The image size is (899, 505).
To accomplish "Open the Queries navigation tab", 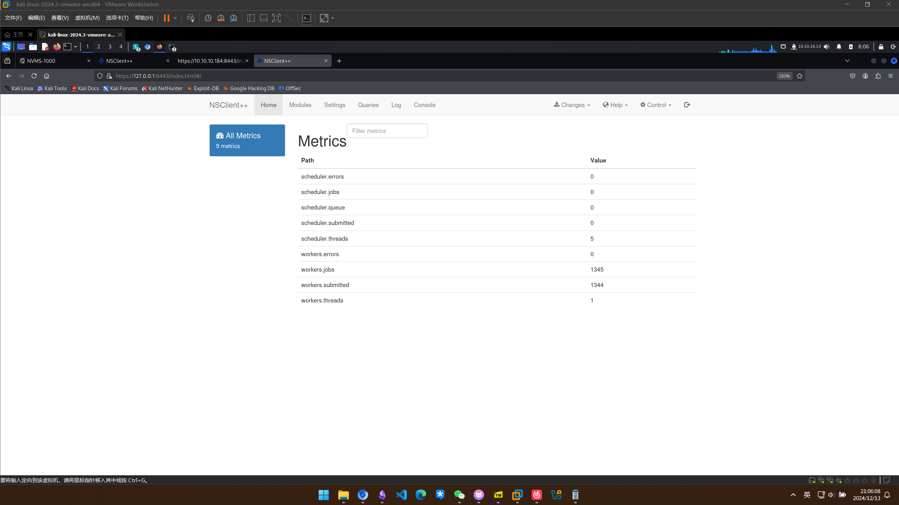I will [368, 105].
